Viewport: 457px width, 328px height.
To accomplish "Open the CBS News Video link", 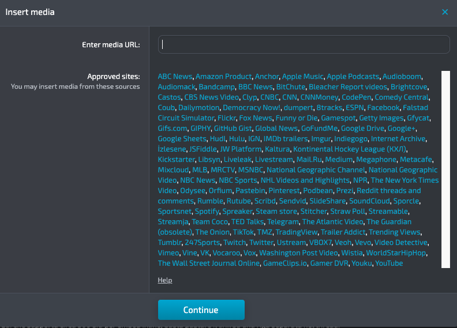I will [x=212, y=97].
